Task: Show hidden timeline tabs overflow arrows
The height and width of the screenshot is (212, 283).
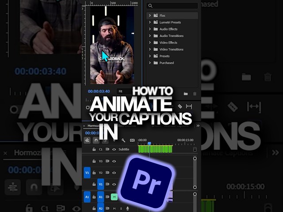Action: pos(198,125)
